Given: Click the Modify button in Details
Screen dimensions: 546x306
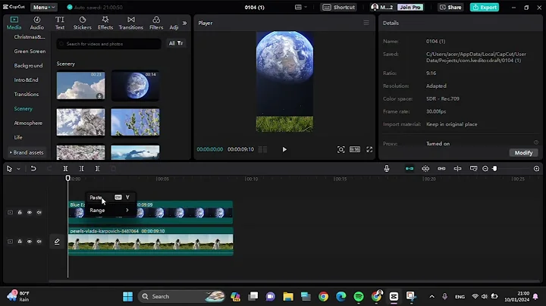Looking at the screenshot, I should (x=523, y=153).
